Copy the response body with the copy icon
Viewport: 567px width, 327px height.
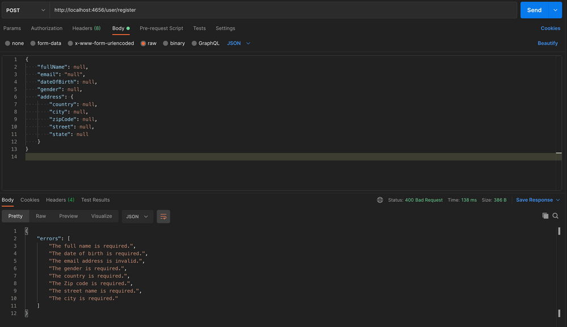click(545, 216)
